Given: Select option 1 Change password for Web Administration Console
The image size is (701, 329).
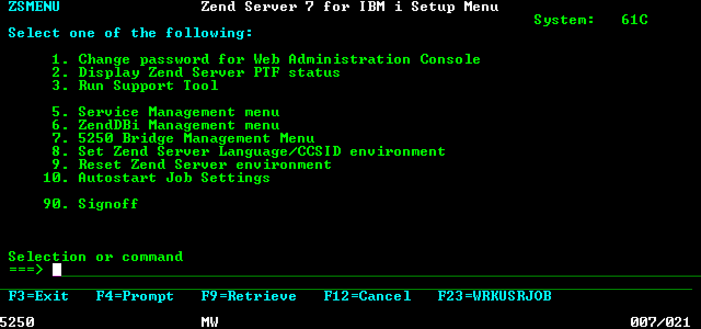Looking at the screenshot, I should point(266,59).
